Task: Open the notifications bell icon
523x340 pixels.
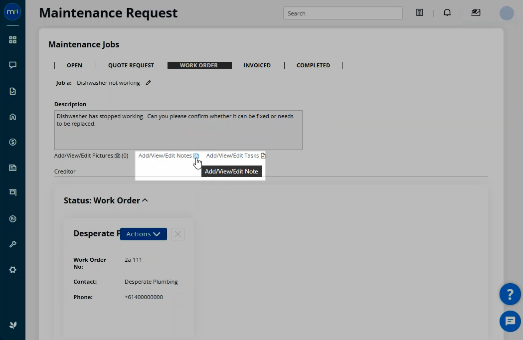Action: click(x=447, y=12)
